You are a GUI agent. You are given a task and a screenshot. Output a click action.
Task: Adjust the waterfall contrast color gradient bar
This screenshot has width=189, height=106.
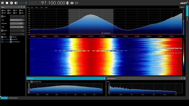point(184,57)
